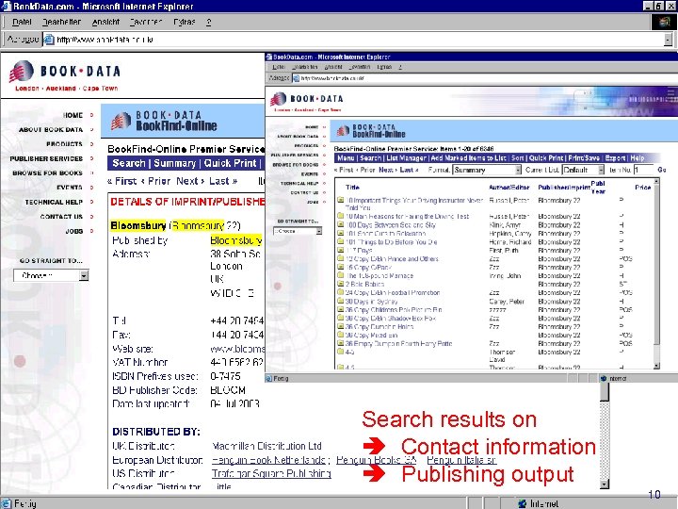
Task: Click the BookFind-Online logo in back window banner
Action: 164,122
